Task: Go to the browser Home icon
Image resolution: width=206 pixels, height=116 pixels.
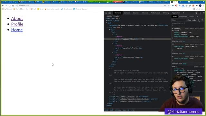Action: click(x=13, y=6)
